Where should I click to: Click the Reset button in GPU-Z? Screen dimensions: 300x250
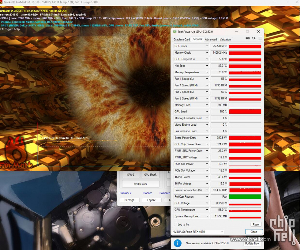[256, 225]
